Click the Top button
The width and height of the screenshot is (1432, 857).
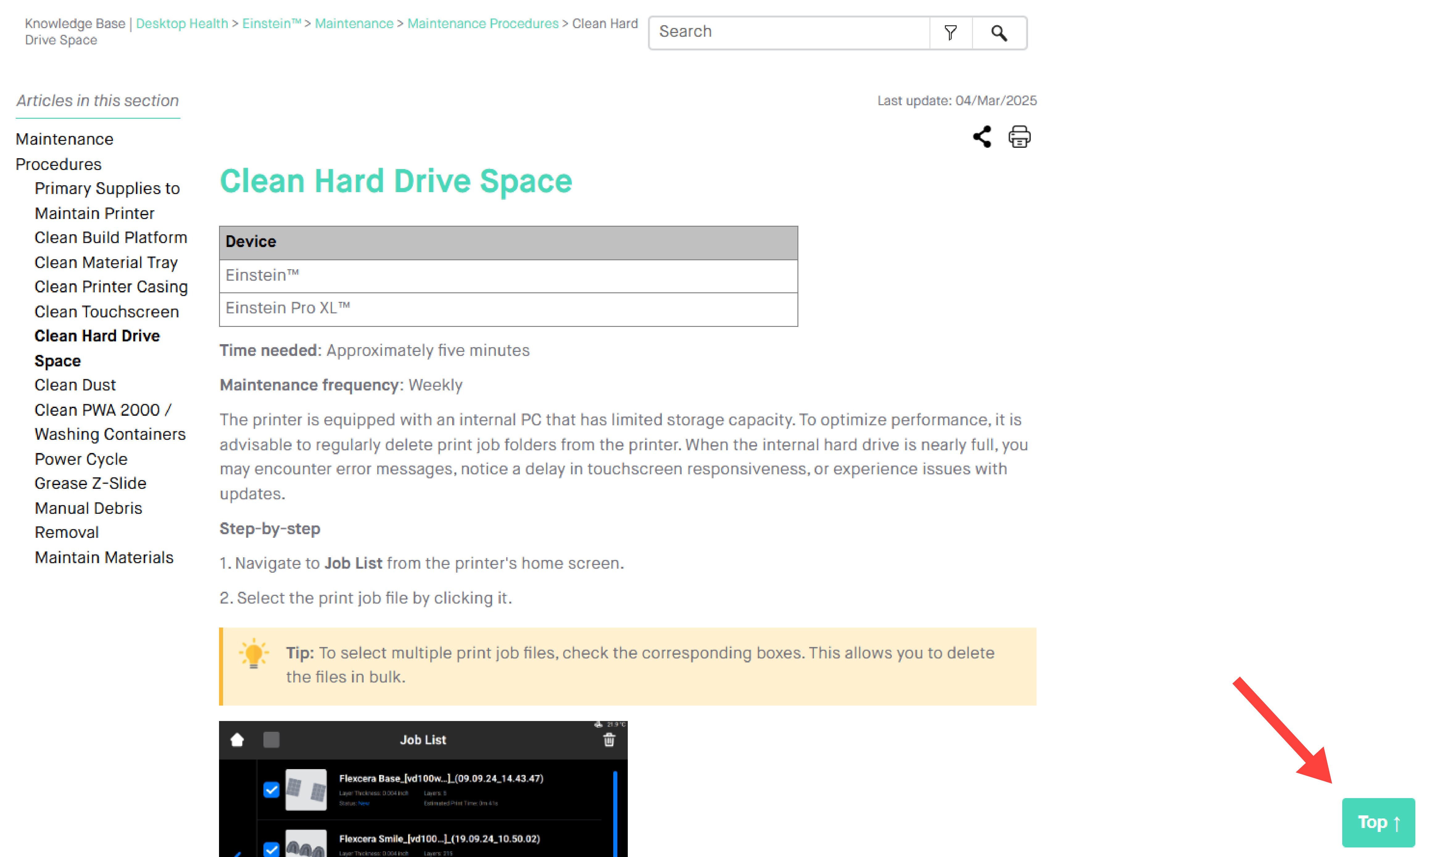pyautogui.click(x=1378, y=822)
